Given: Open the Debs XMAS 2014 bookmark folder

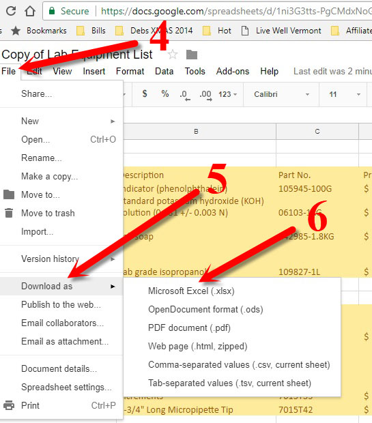Looking at the screenshot, I should click(154, 31).
